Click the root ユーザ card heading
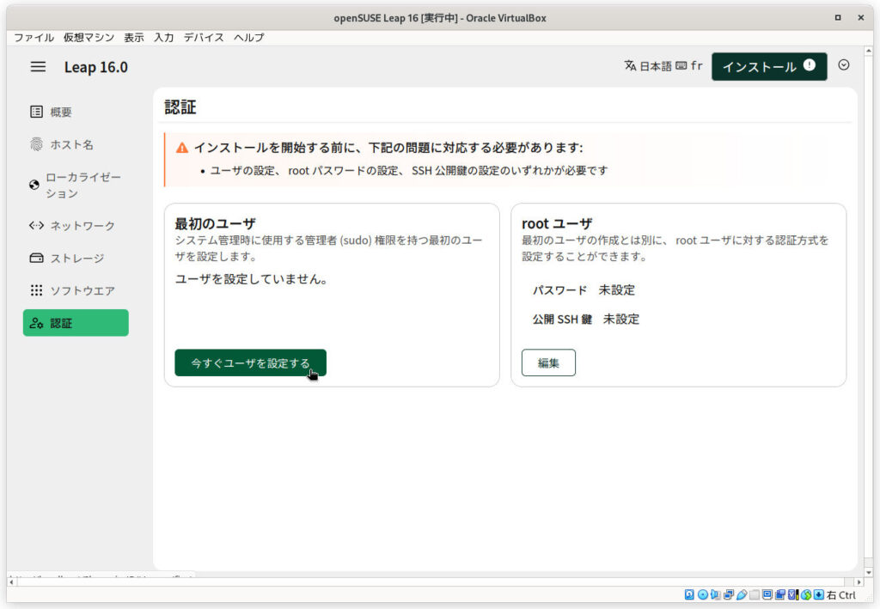Screen dimensions: 880x609 point(557,223)
